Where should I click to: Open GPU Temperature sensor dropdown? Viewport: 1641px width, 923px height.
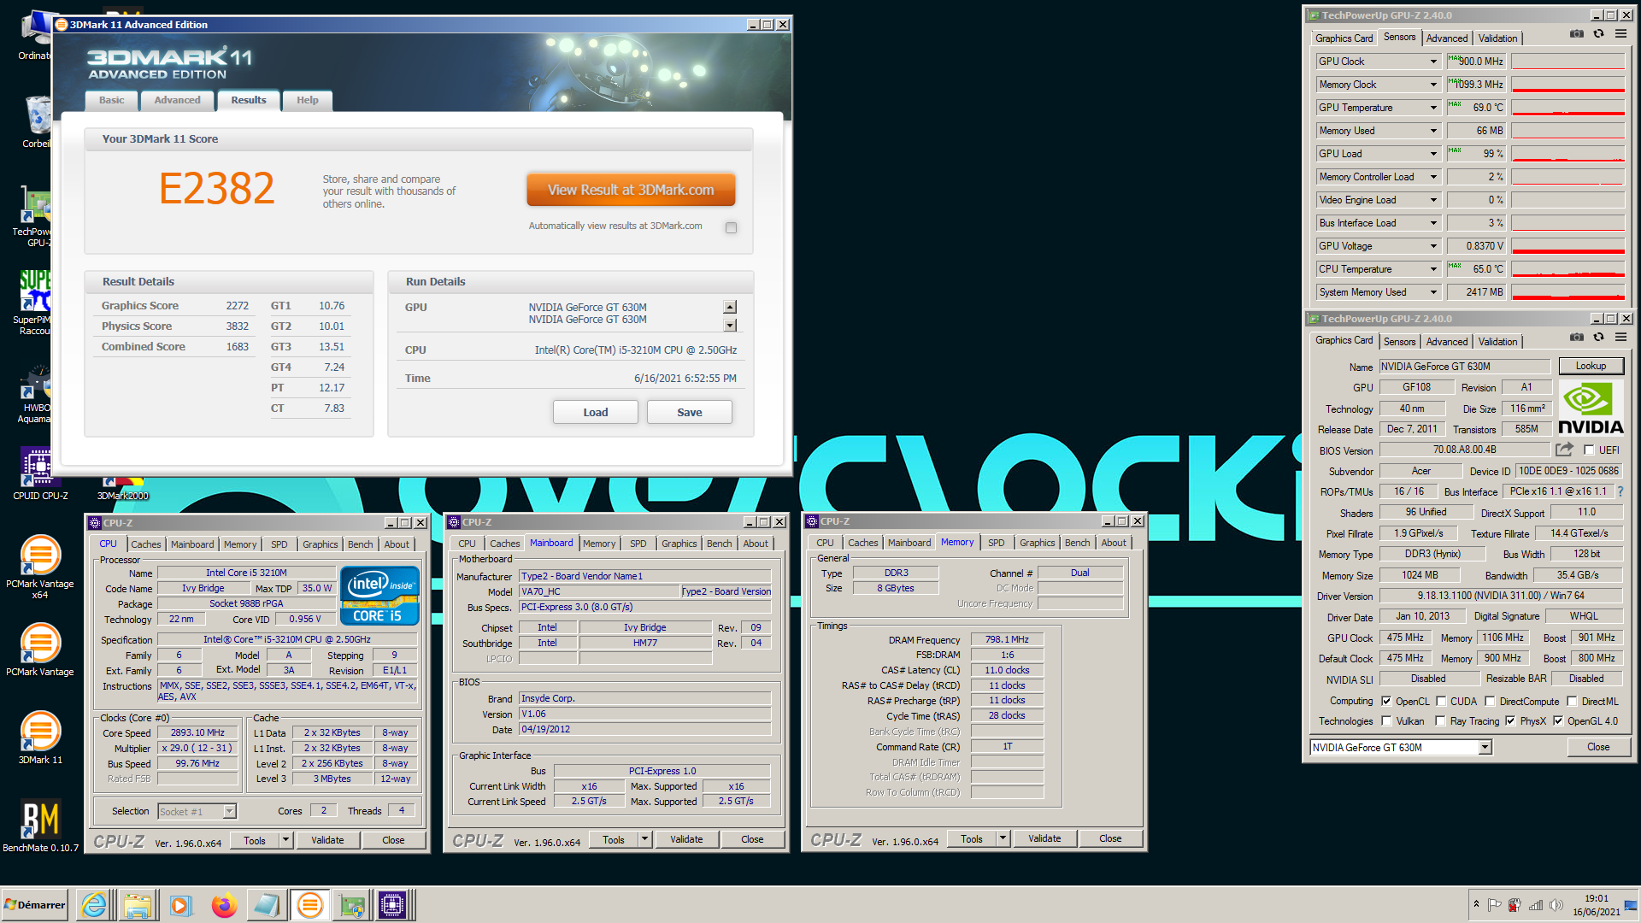pyautogui.click(x=1433, y=108)
